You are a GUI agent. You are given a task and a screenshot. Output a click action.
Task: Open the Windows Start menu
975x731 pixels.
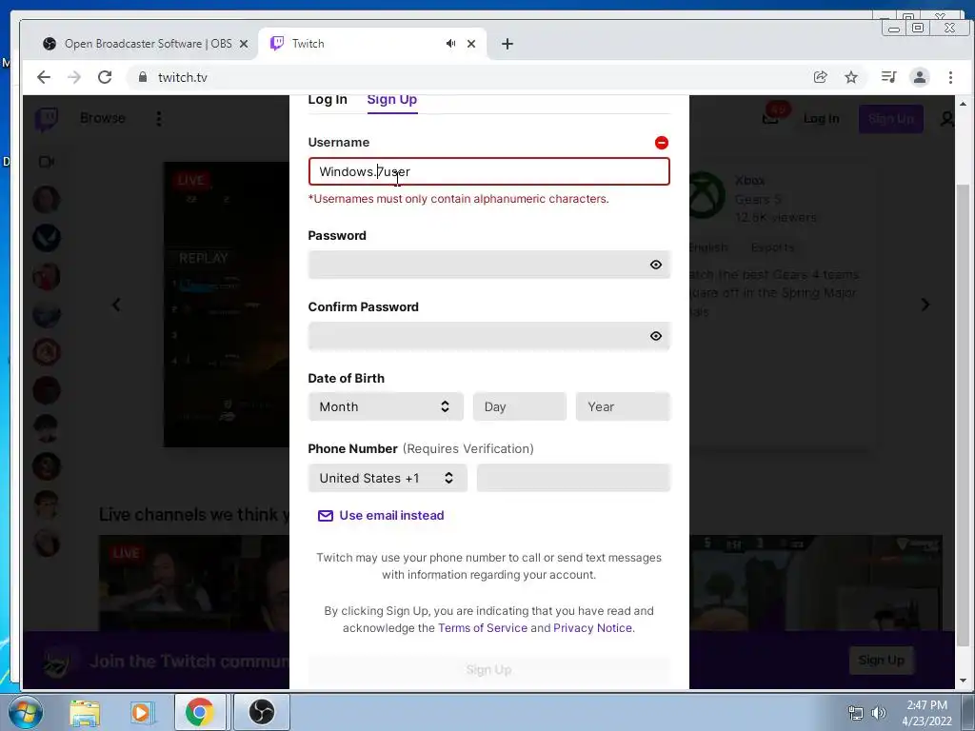tap(26, 712)
